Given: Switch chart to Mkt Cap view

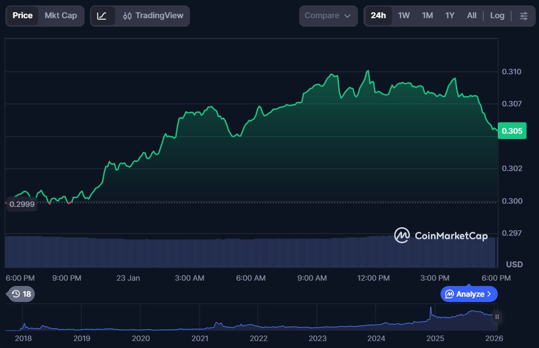Looking at the screenshot, I should 60,16.
